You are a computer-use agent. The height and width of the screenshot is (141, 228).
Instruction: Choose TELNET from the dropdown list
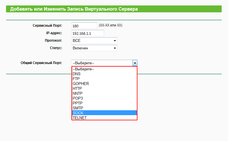coord(104,118)
